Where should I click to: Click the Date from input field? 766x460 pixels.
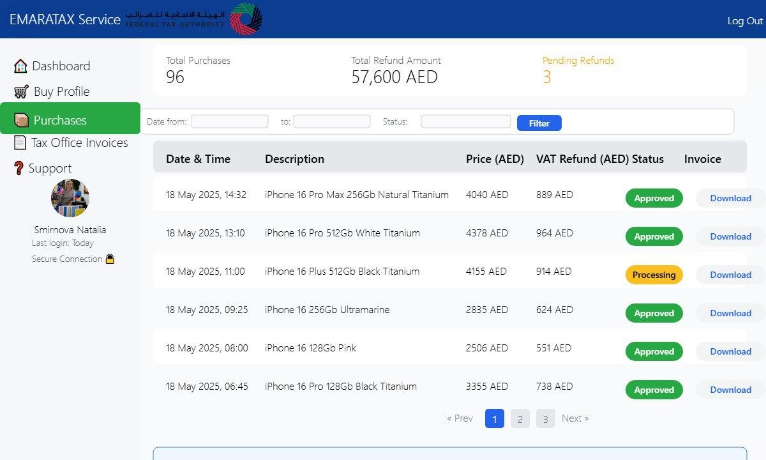coord(229,121)
